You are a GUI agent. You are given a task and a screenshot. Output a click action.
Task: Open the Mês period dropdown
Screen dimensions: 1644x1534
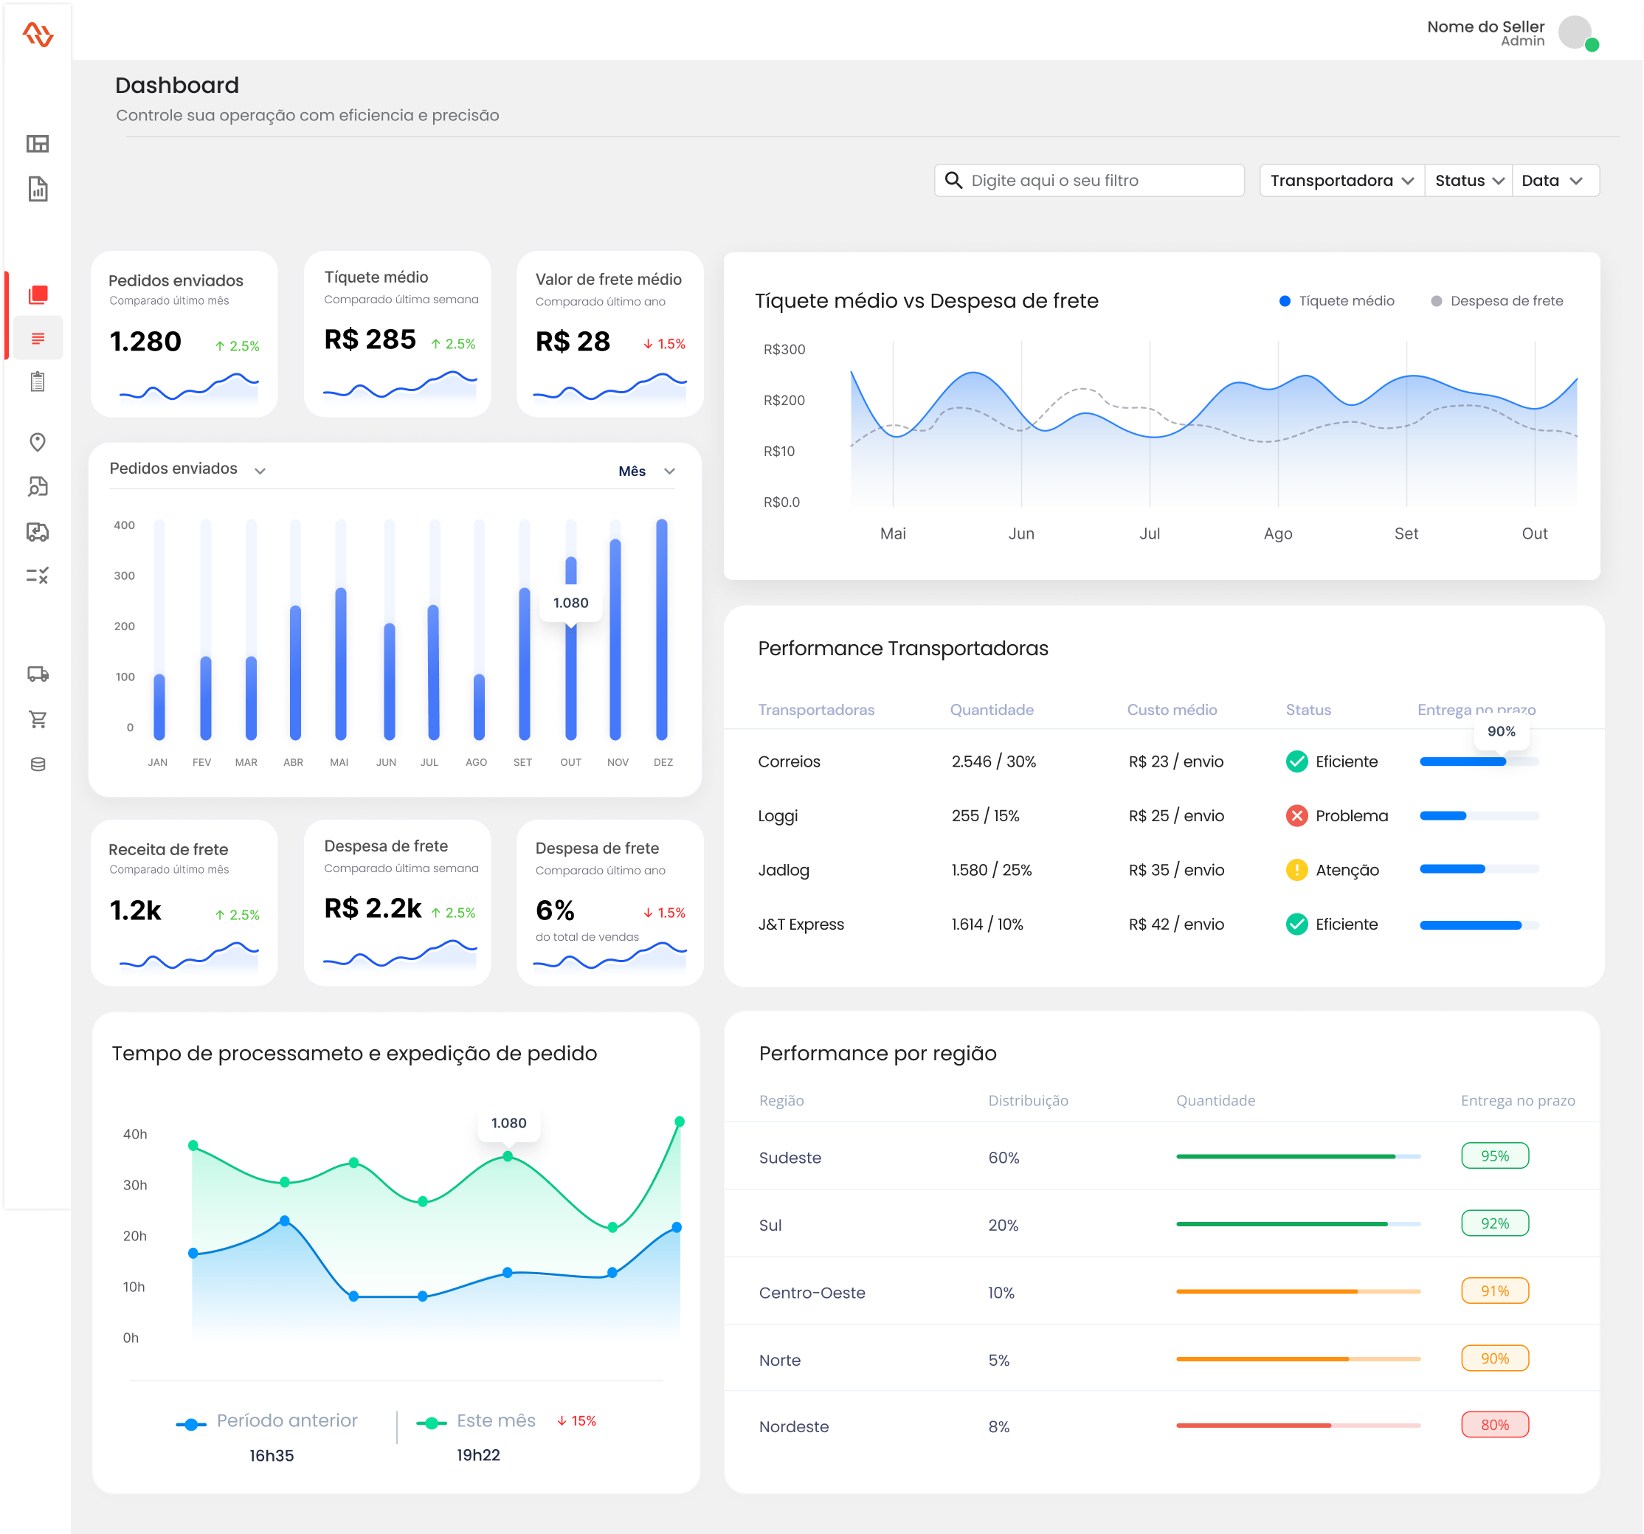pyautogui.click(x=646, y=471)
